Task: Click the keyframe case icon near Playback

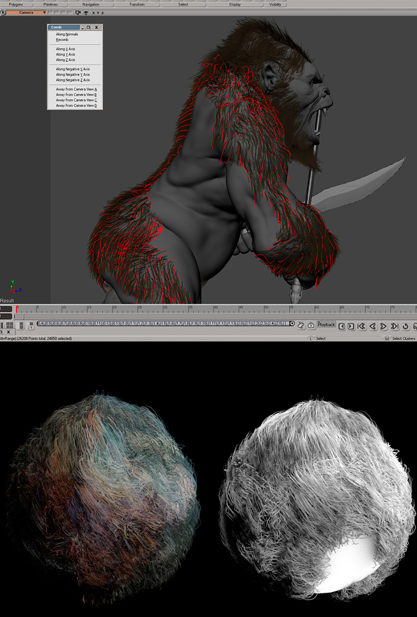Action: [311, 325]
